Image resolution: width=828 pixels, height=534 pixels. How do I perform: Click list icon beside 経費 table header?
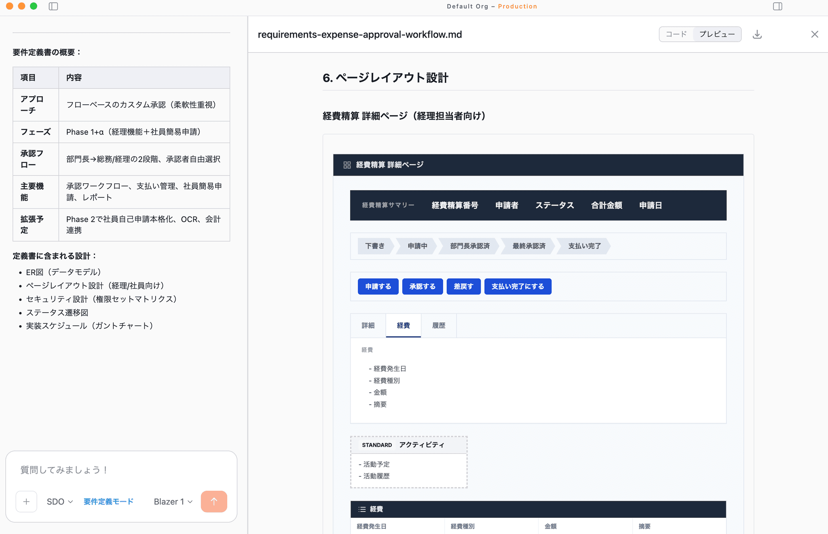click(362, 509)
